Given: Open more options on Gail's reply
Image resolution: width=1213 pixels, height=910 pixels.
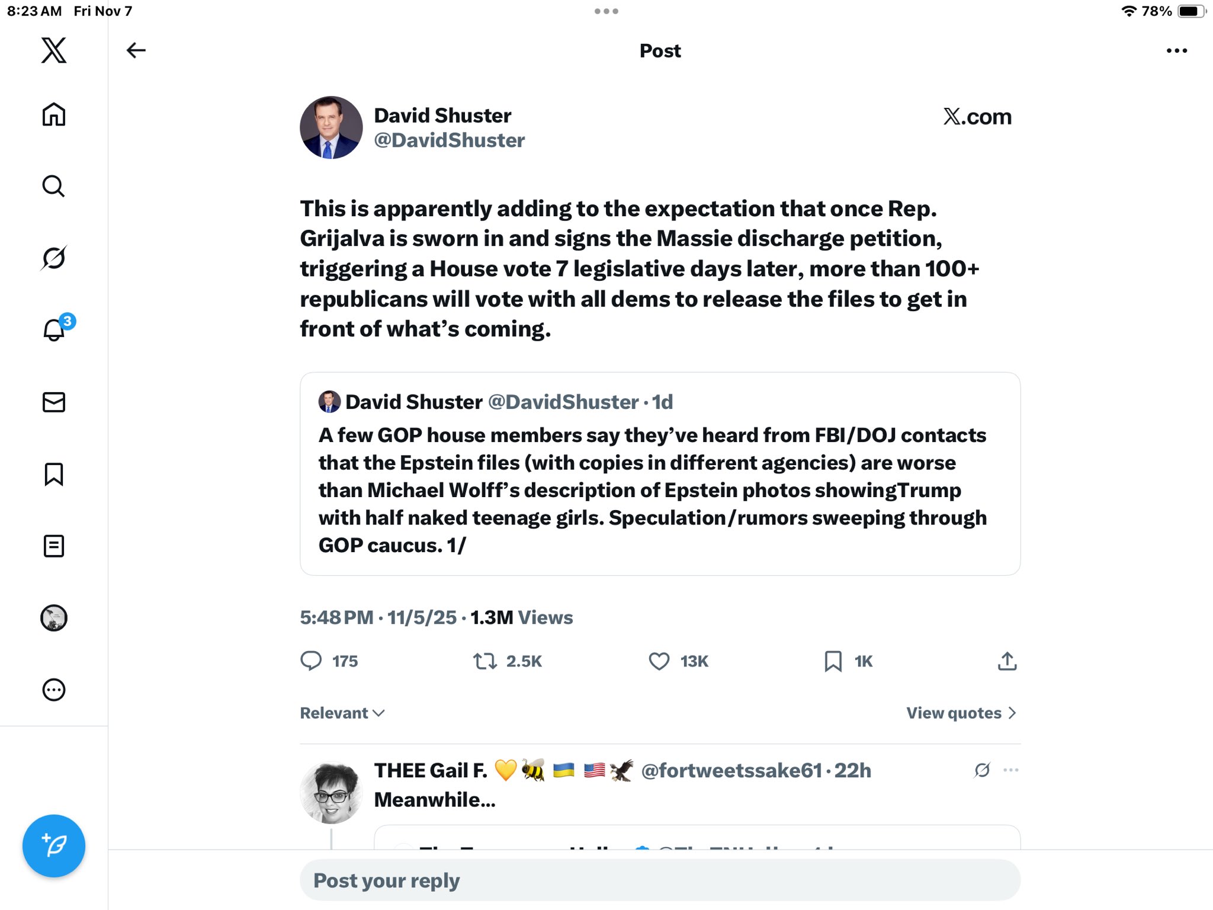Looking at the screenshot, I should pyautogui.click(x=1011, y=770).
